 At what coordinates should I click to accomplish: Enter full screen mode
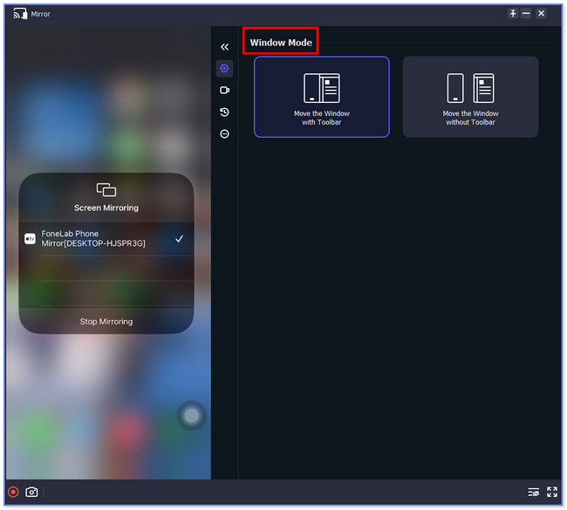tap(551, 492)
